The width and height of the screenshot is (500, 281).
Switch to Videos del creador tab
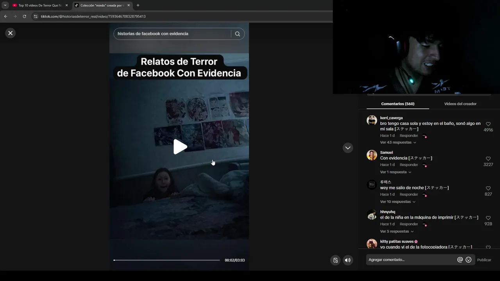[x=460, y=104]
